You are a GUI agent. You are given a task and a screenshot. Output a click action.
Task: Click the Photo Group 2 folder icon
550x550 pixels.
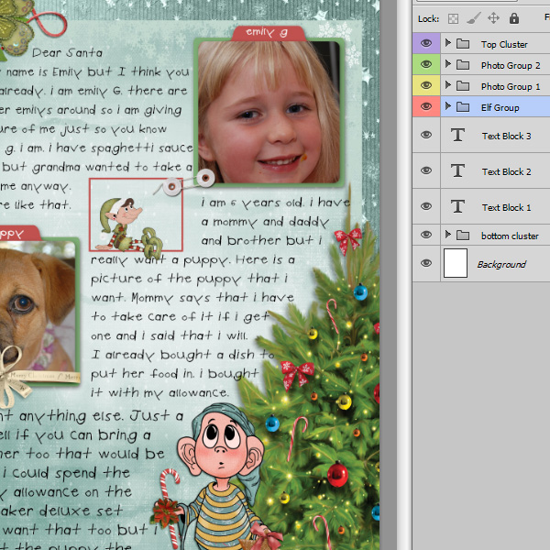(463, 65)
